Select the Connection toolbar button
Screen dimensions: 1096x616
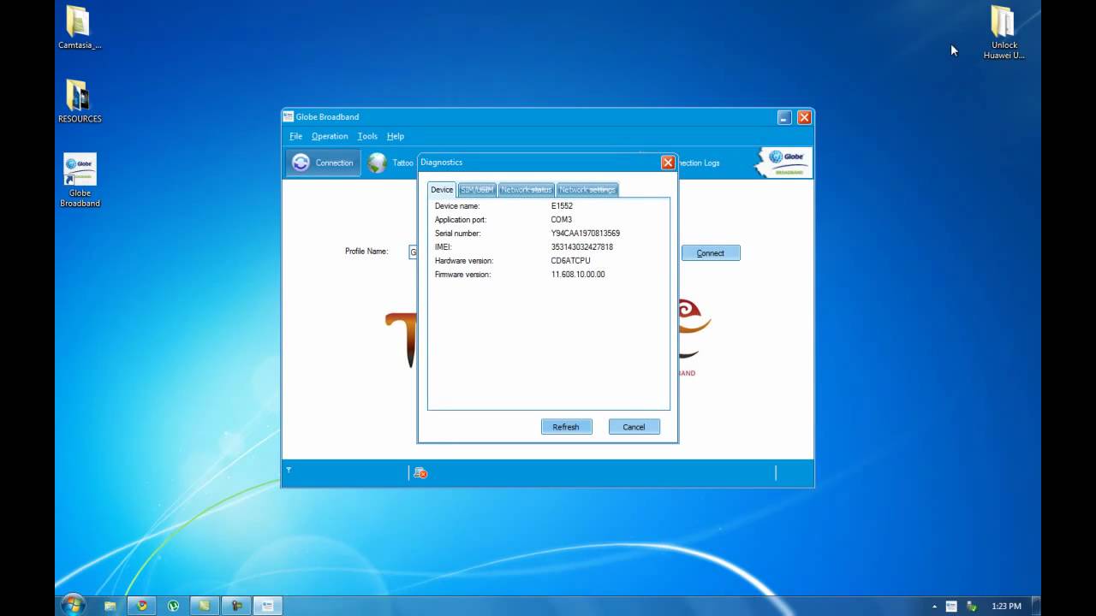point(323,163)
